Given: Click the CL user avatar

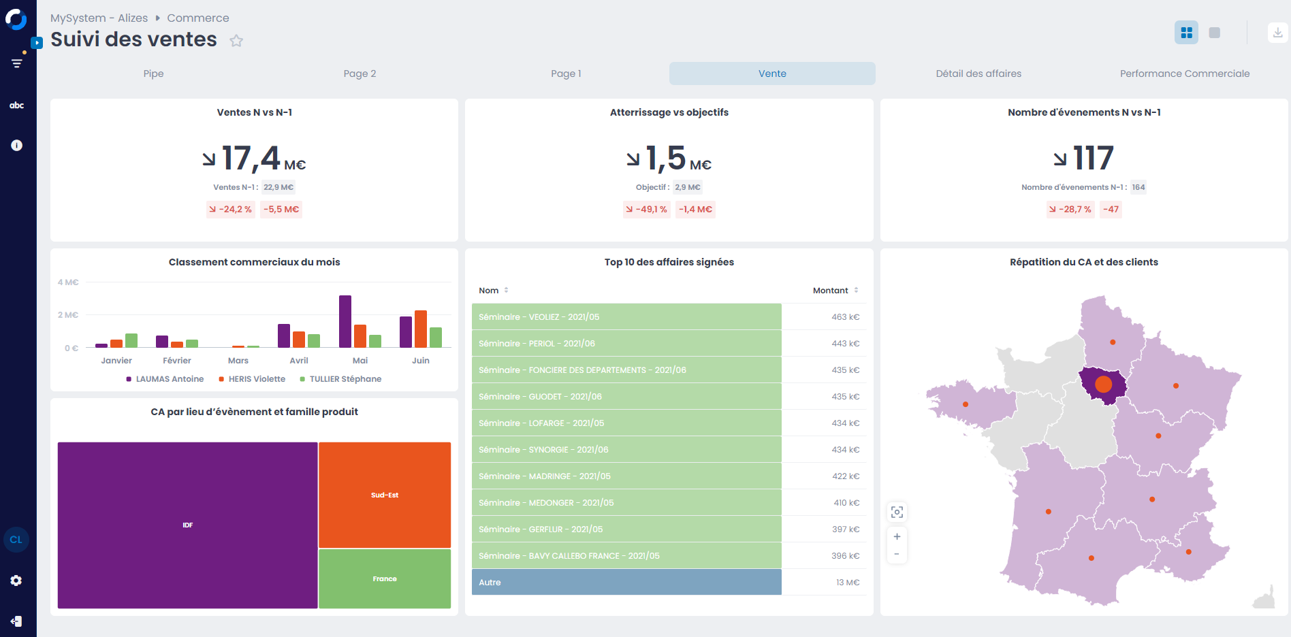Looking at the screenshot, I should (16, 540).
